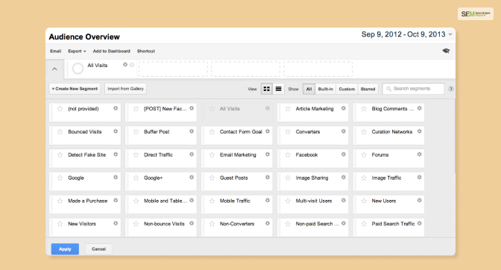This screenshot has height=270, width=501.
Task: Open gear settings for Direct Traffic segment
Action: coord(192,154)
